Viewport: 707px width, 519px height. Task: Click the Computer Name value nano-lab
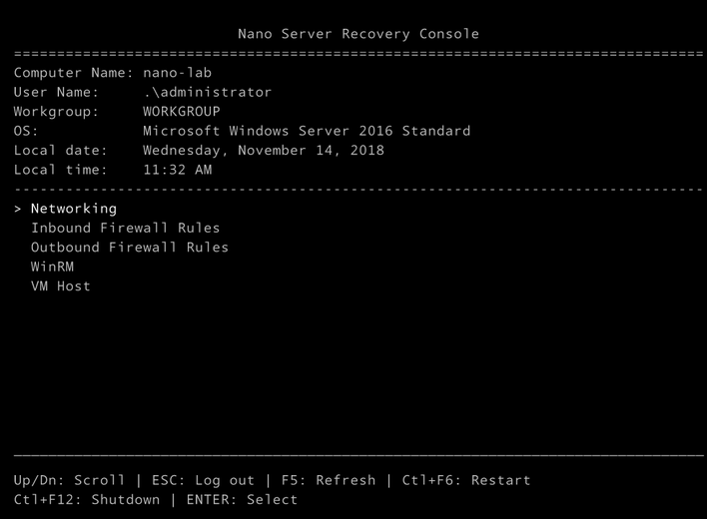[x=177, y=73]
